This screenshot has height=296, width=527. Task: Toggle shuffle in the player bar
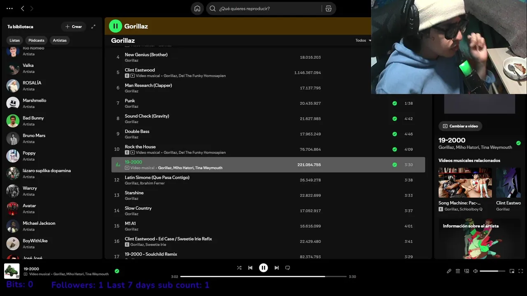(x=239, y=268)
